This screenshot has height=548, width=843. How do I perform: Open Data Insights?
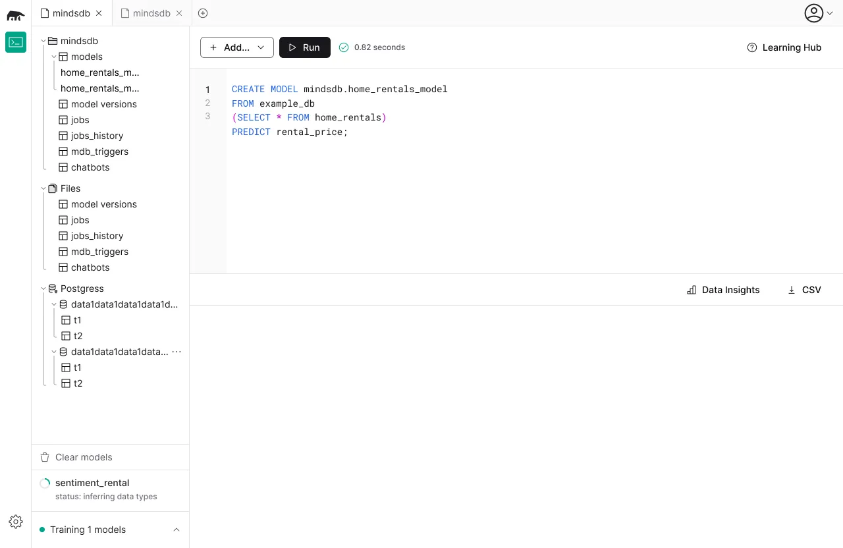pos(723,290)
